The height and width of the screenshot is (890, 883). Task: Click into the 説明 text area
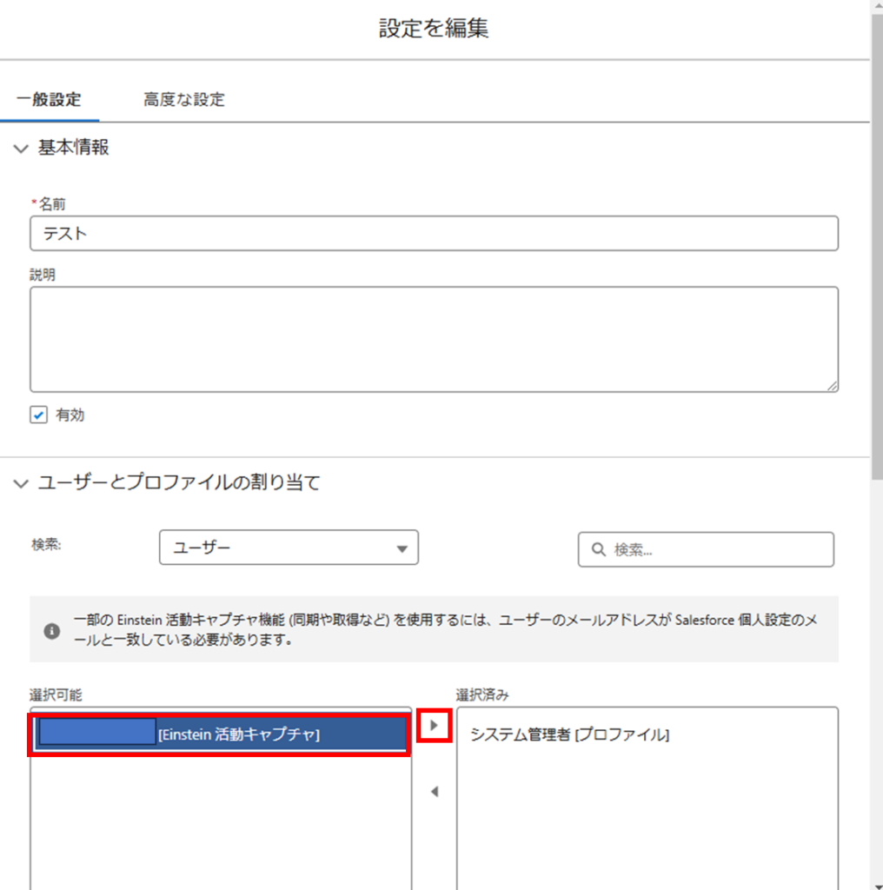click(434, 340)
